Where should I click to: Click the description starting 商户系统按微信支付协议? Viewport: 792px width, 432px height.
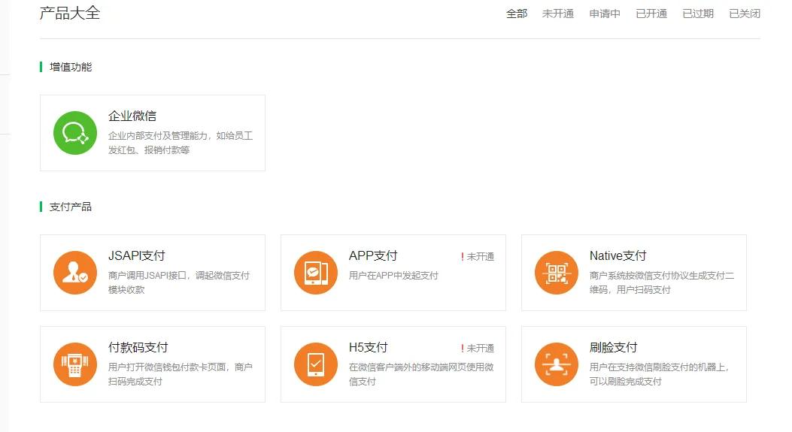click(662, 282)
